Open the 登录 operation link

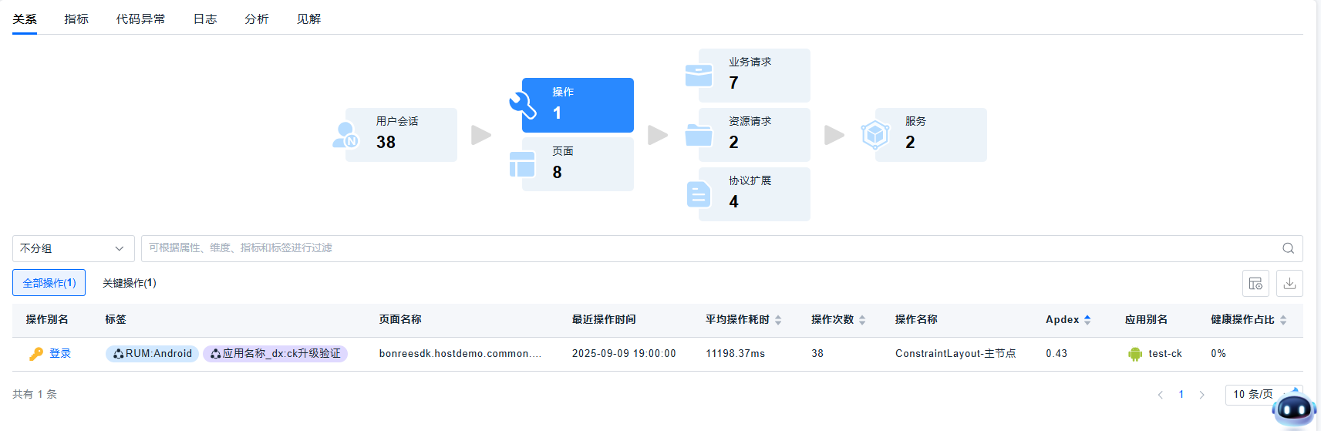point(60,354)
